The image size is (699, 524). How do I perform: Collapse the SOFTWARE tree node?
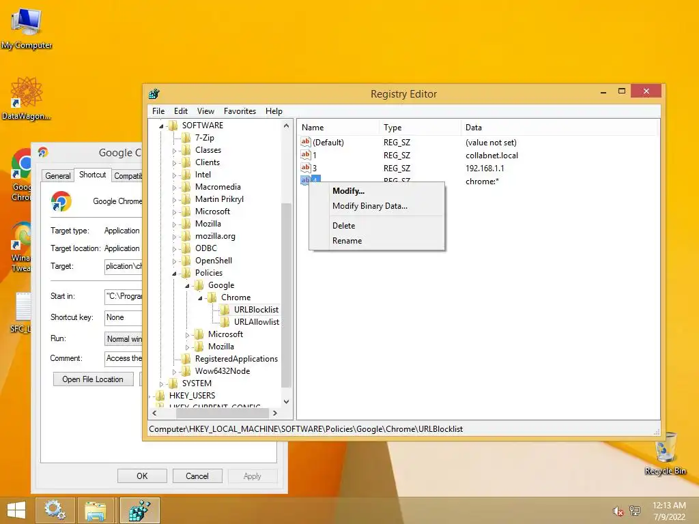pyautogui.click(x=161, y=126)
